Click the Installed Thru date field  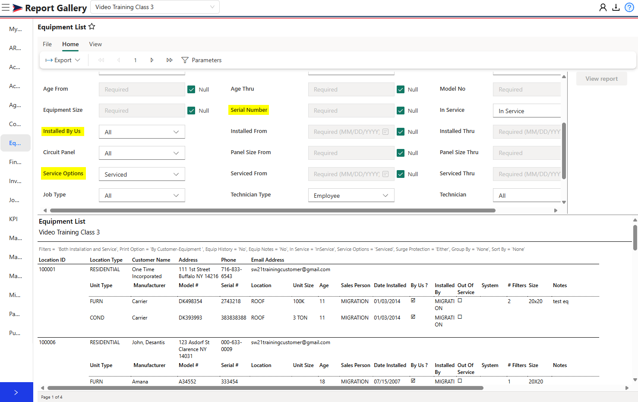click(527, 132)
